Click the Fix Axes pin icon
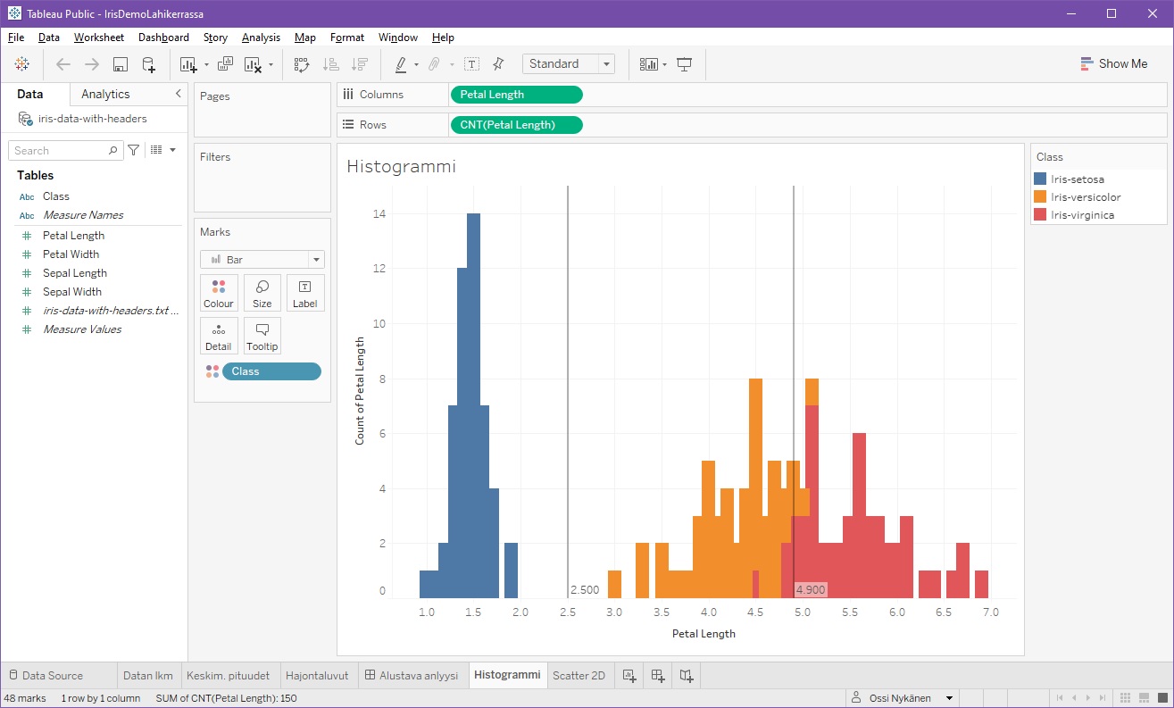This screenshot has width=1174, height=708. (x=498, y=64)
